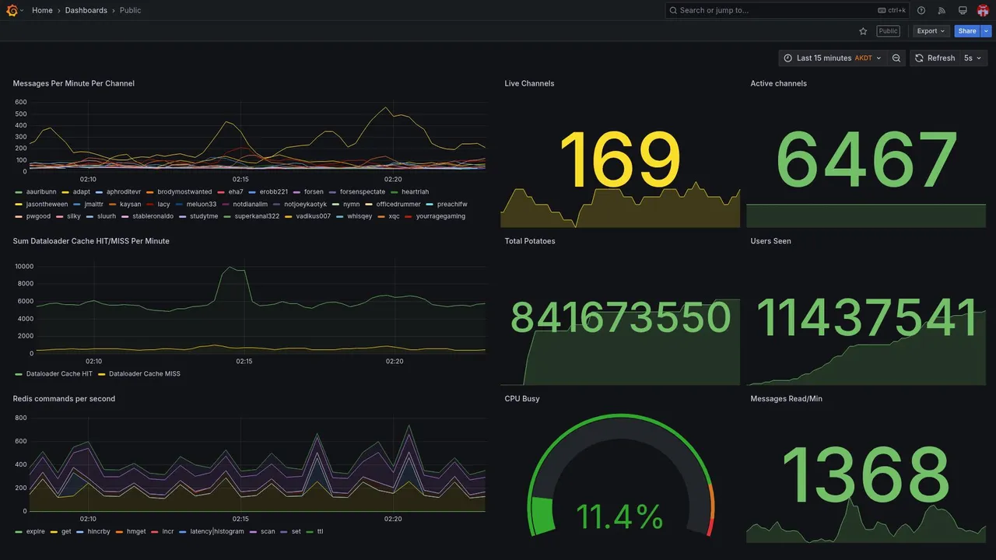Viewport: 996px width, 560px height.
Task: Open the Last 15 minutes time picker
Action: coord(832,58)
